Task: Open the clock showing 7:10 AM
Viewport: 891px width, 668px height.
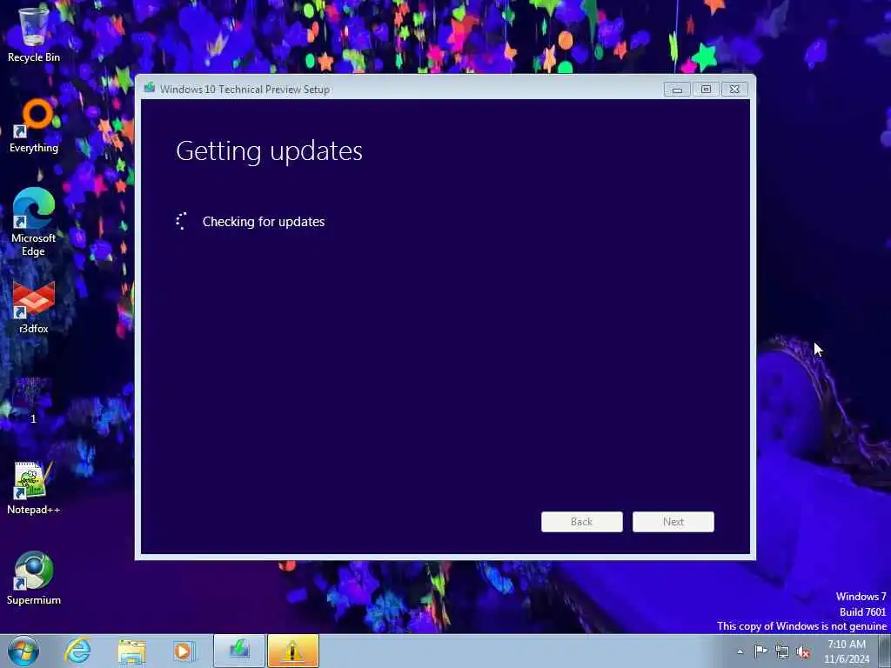Action: (x=847, y=651)
